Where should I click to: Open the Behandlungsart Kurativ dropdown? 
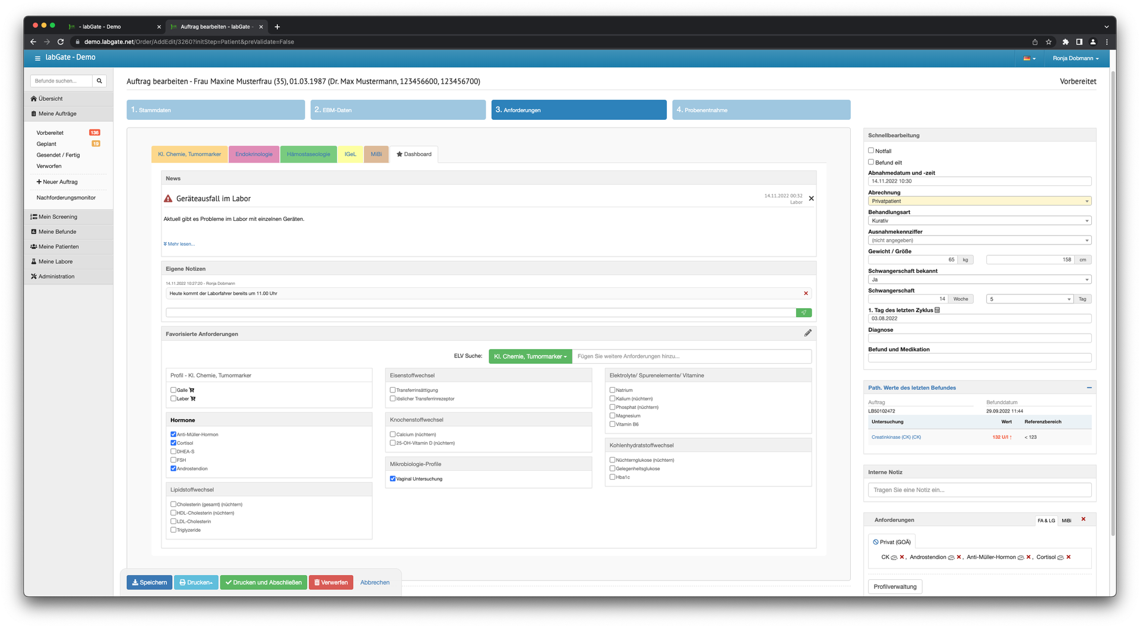point(979,221)
